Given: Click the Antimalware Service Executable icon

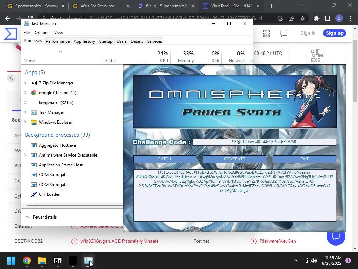Looking at the screenshot, I should 34,155.
